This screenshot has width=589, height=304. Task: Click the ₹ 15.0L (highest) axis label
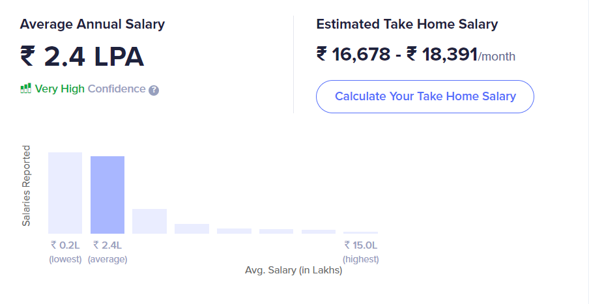point(360,252)
